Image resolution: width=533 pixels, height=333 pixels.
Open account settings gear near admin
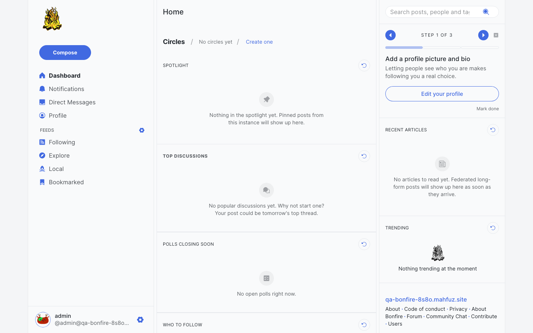click(x=140, y=320)
